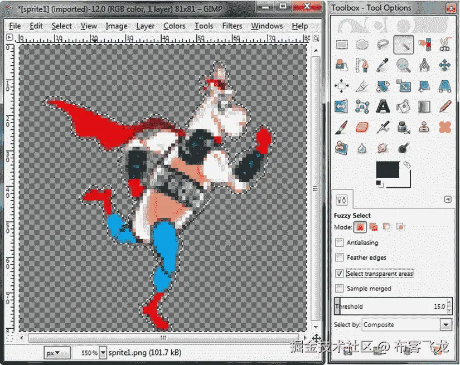Select the Eraser tool
Screen dimensions: 460x365
362,128
